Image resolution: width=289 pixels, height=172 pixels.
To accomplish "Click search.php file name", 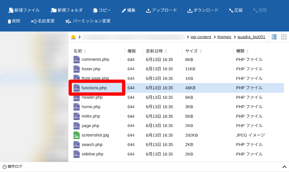I will (92, 145).
